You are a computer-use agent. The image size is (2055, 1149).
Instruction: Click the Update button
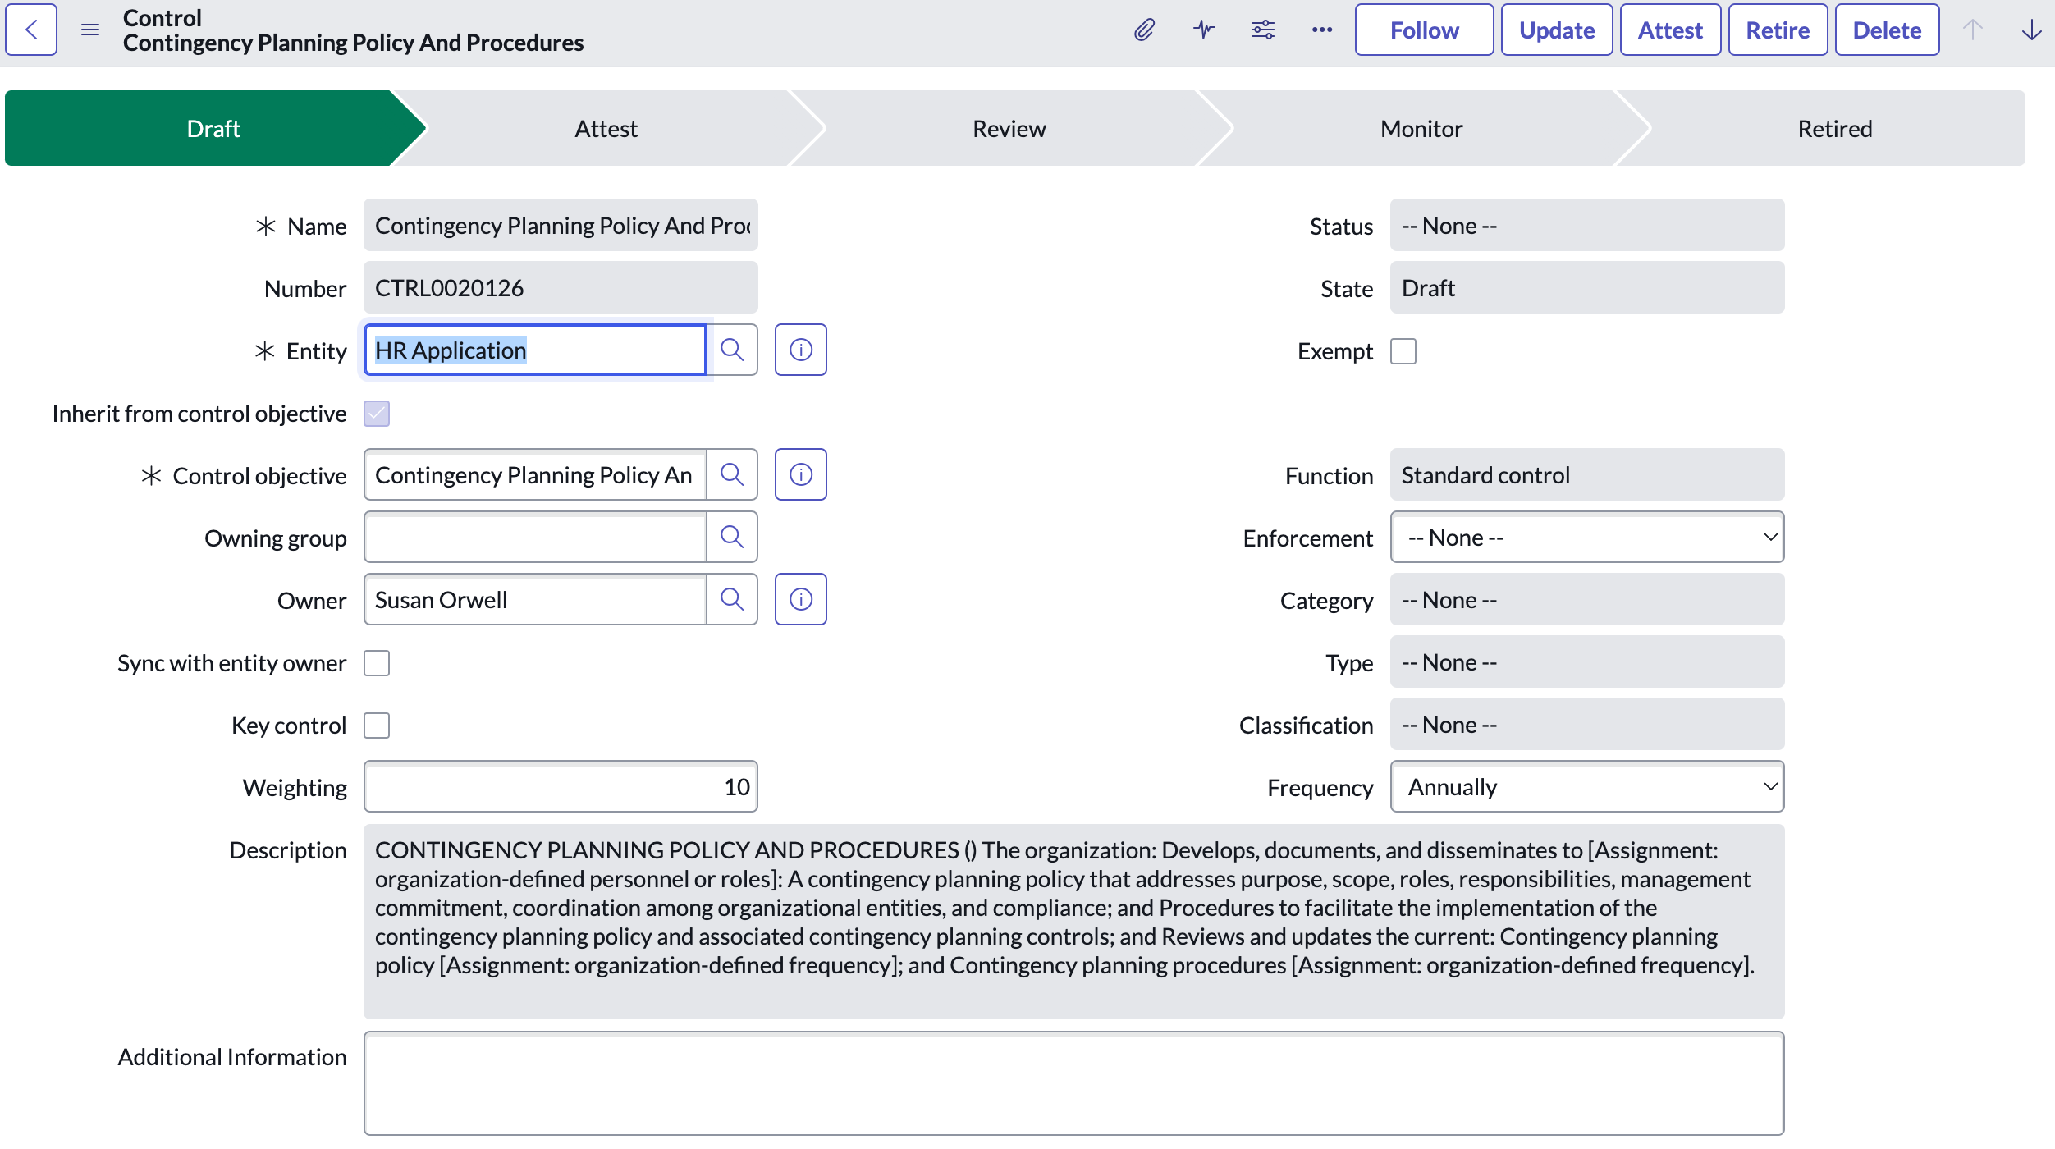click(x=1557, y=30)
